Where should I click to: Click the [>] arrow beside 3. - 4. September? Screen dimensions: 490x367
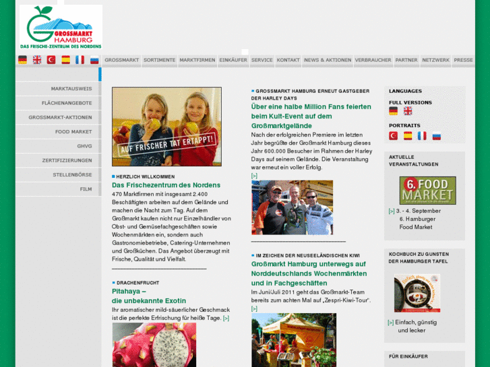[x=391, y=211]
